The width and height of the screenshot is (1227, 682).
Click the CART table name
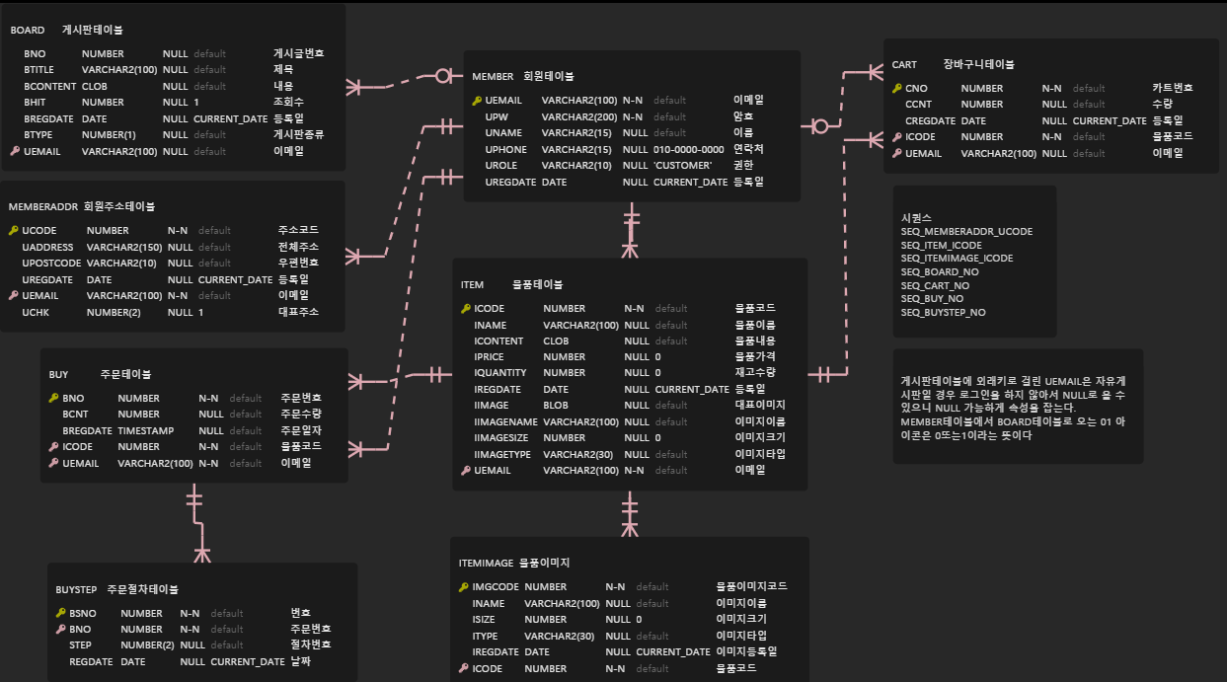click(x=904, y=64)
